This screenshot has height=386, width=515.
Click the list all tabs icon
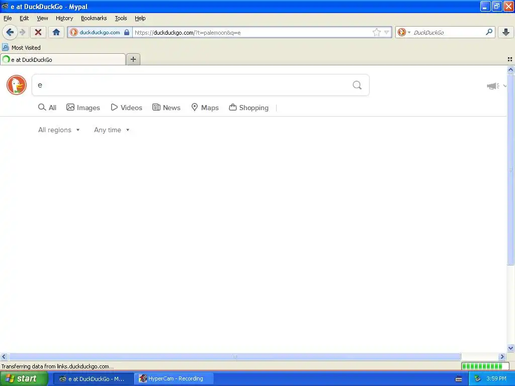coord(510,59)
